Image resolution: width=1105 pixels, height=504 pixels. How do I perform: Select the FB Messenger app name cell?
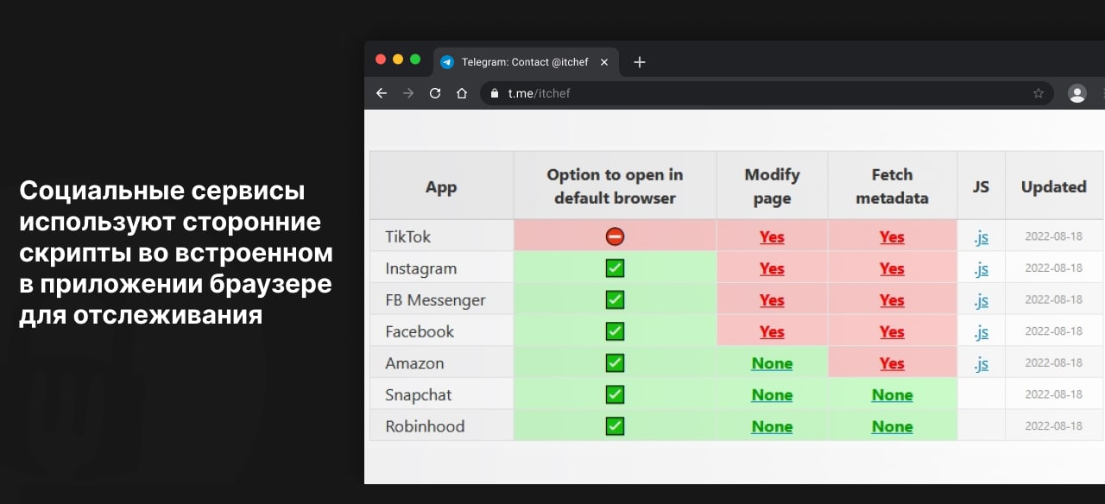click(x=441, y=300)
